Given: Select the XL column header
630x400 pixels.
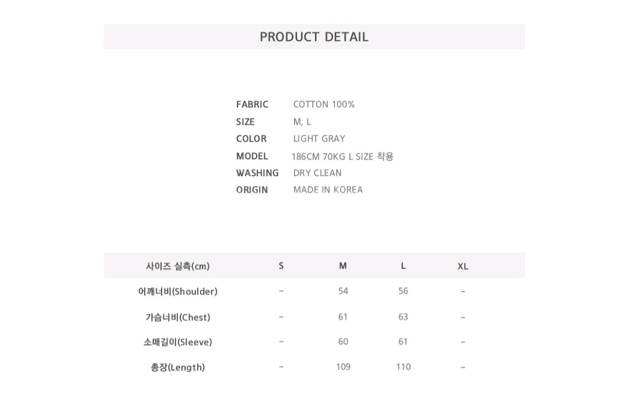Looking at the screenshot, I should click(463, 266).
